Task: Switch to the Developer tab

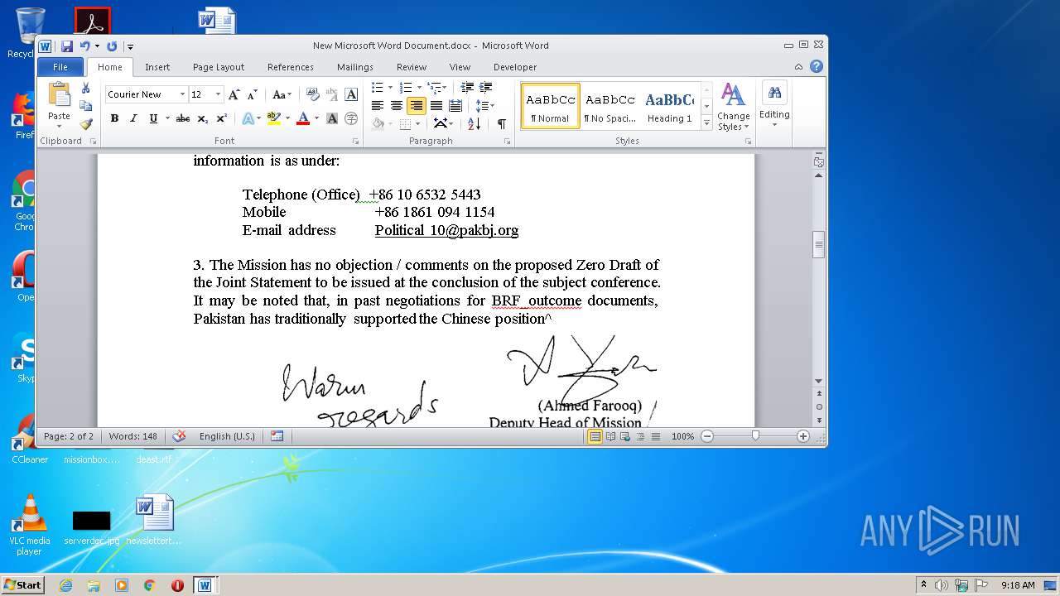Action: click(x=515, y=67)
